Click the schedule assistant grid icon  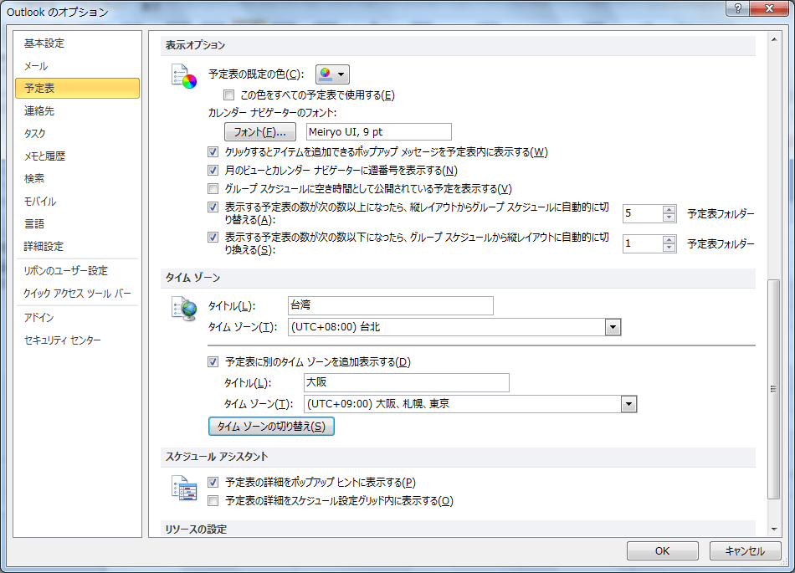184,488
